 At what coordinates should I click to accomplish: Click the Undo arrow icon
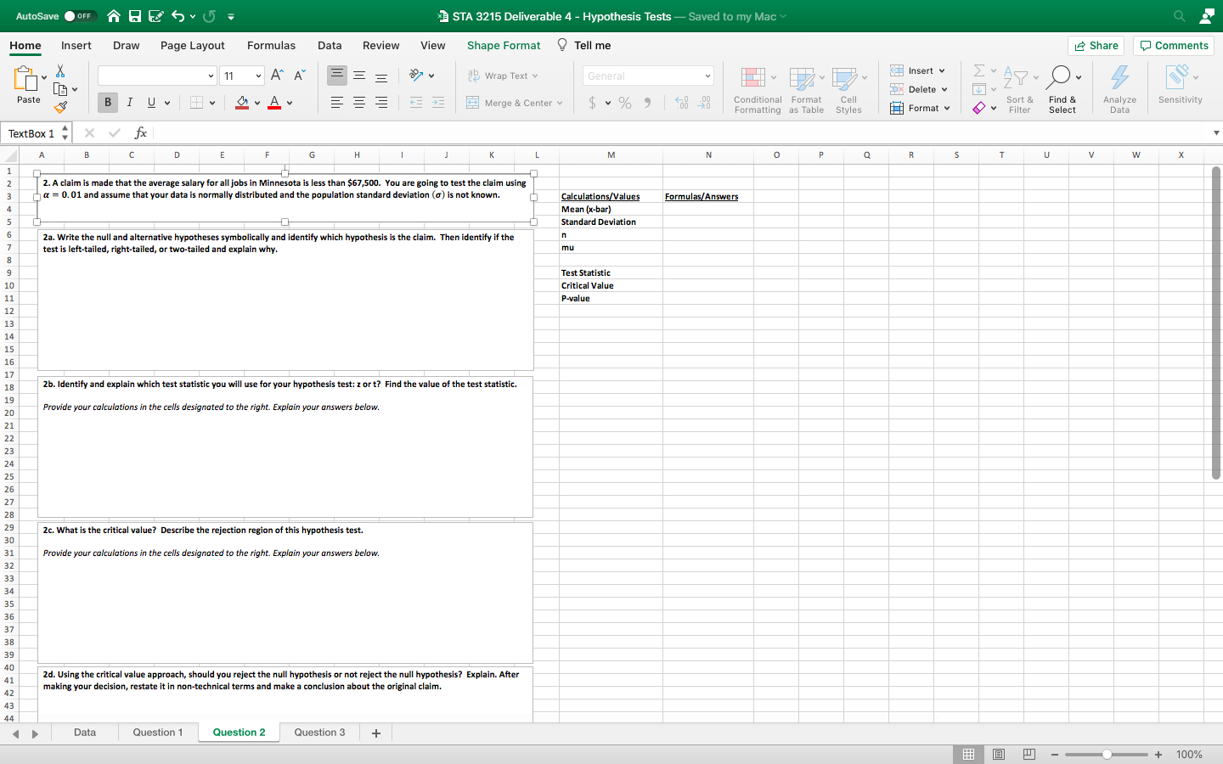click(x=178, y=16)
